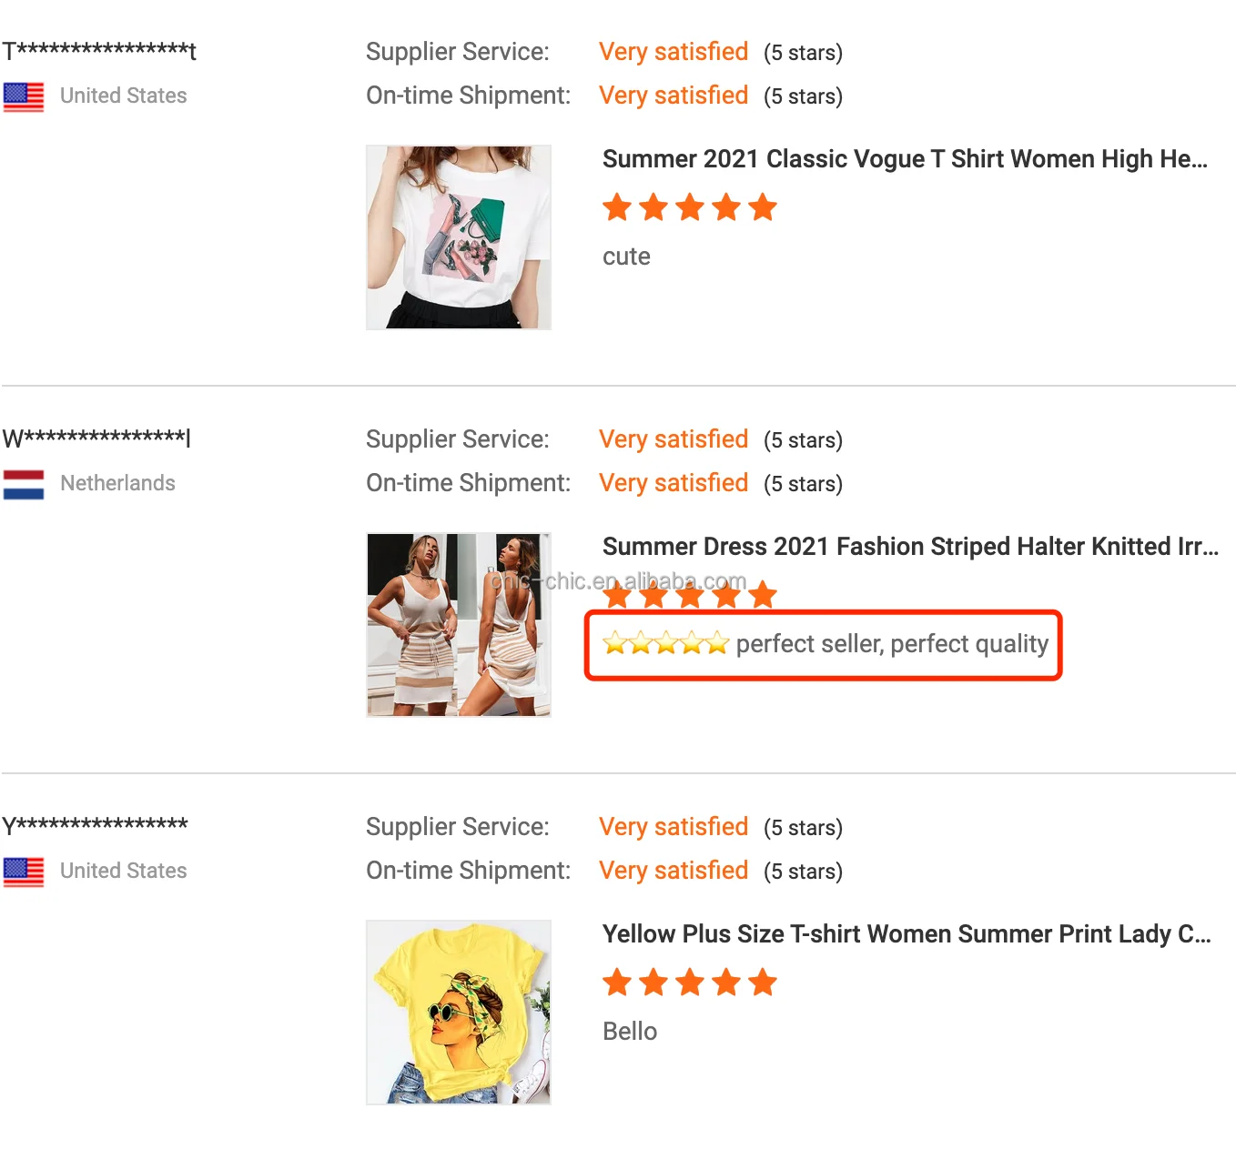Click the United States flag beside reviewer T

tap(24, 96)
